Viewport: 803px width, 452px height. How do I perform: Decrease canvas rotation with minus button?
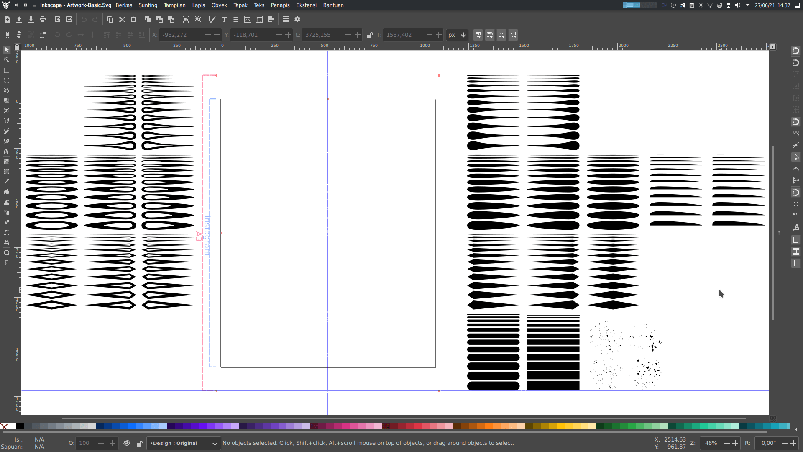coord(785,443)
